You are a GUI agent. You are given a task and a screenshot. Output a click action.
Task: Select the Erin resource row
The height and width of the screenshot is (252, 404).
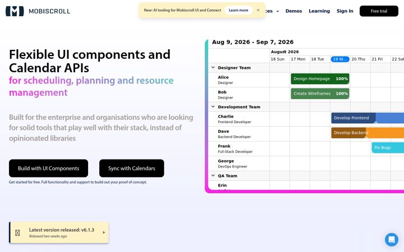pos(239,185)
